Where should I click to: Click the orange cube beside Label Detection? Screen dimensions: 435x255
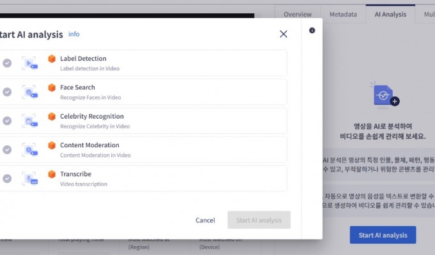pyautogui.click(x=52, y=59)
